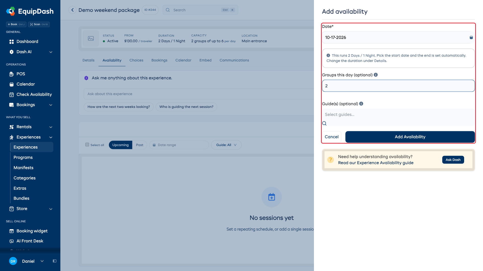Click the Dash AI hexagon icon in assistant panel
This screenshot has width=483, height=271.
(86, 78)
